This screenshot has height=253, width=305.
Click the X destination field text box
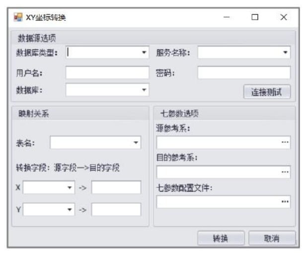pyautogui.click(x=116, y=188)
